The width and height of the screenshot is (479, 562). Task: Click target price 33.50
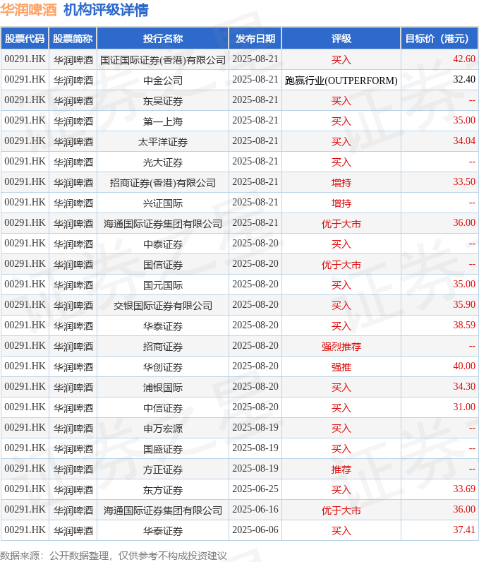click(464, 181)
